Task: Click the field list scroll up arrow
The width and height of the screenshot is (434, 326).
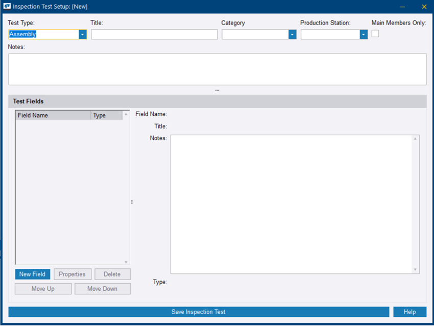Action: click(x=126, y=114)
